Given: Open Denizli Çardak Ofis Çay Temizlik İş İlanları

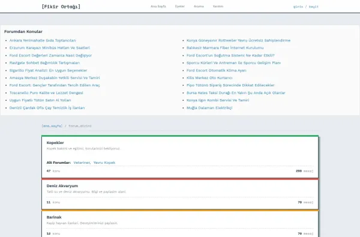Looking at the screenshot, I should [47, 108].
